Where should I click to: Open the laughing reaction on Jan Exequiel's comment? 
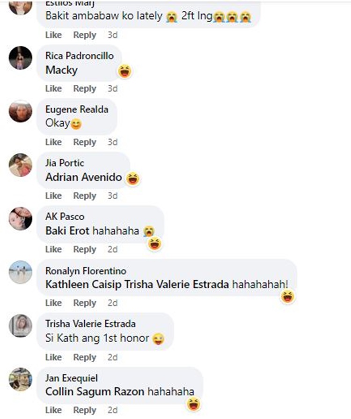click(x=193, y=404)
